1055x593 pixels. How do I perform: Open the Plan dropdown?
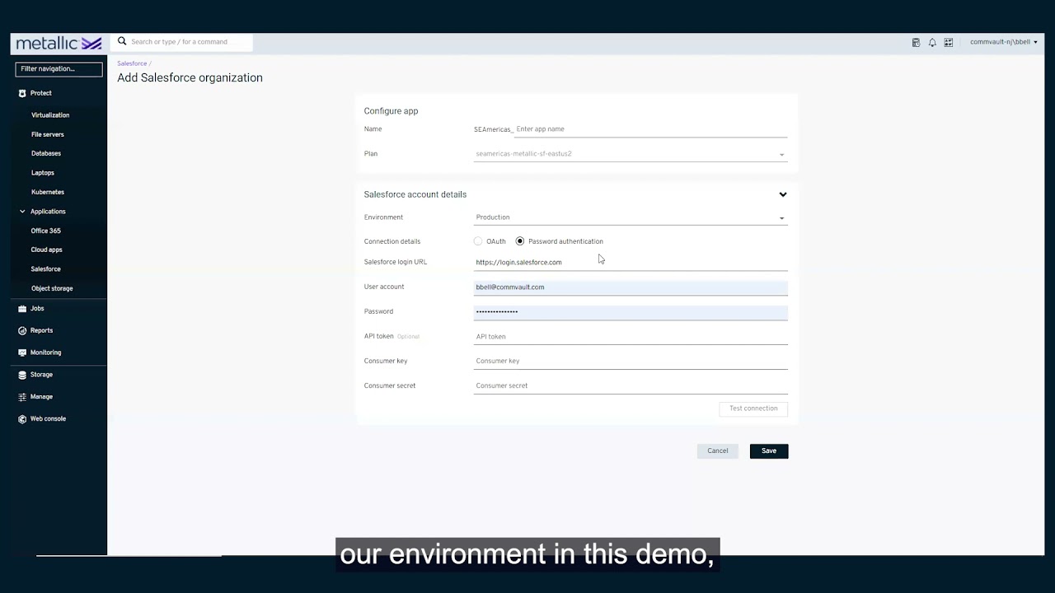click(631, 153)
